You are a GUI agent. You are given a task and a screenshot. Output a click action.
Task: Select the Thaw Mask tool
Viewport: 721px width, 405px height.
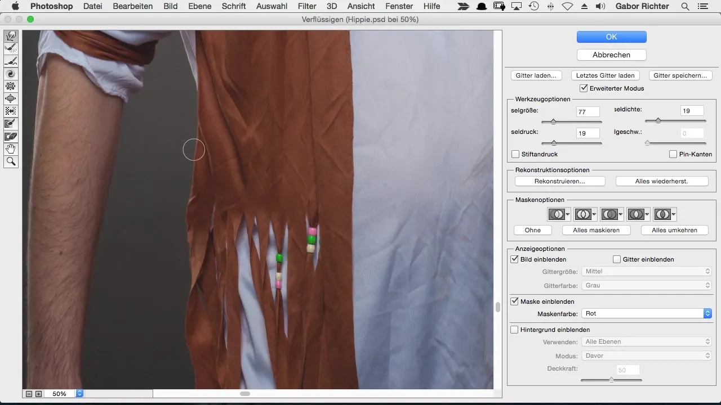click(11, 136)
